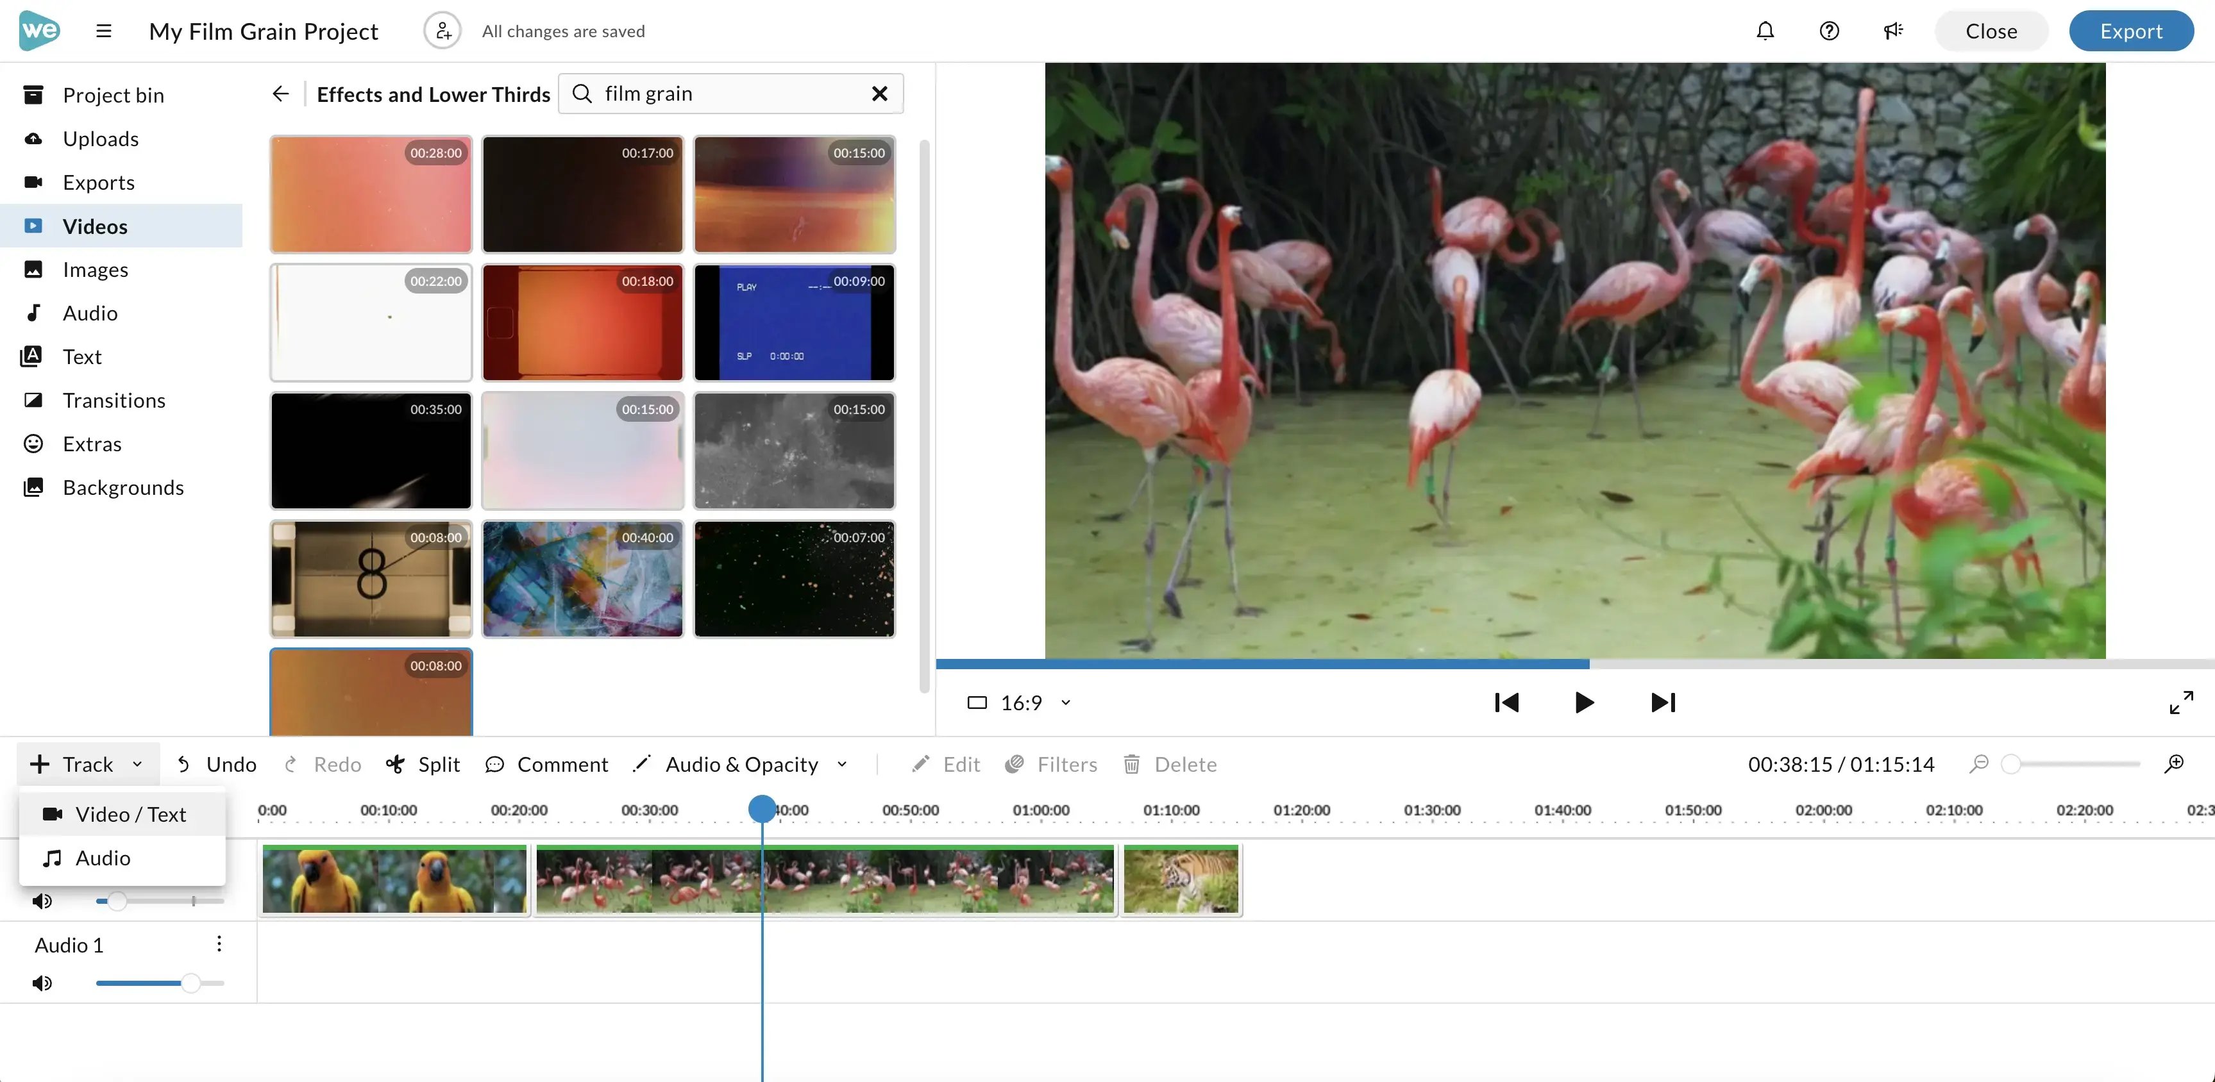
Task: Split the clip at playhead
Action: coord(423,764)
